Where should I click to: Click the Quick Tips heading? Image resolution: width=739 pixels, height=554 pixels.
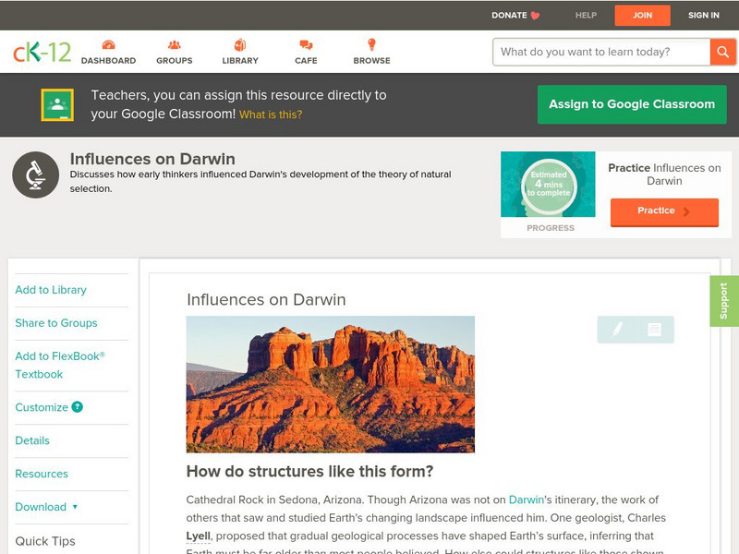45,541
